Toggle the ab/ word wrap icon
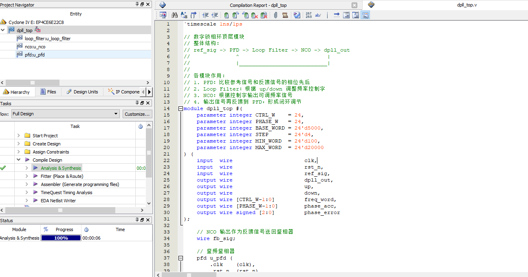 tap(318, 15)
